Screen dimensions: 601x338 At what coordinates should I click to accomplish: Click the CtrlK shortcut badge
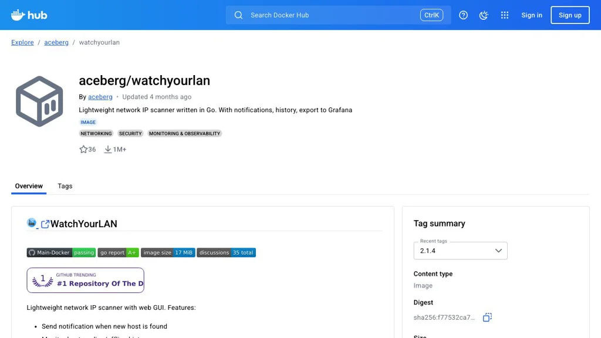tap(431, 15)
